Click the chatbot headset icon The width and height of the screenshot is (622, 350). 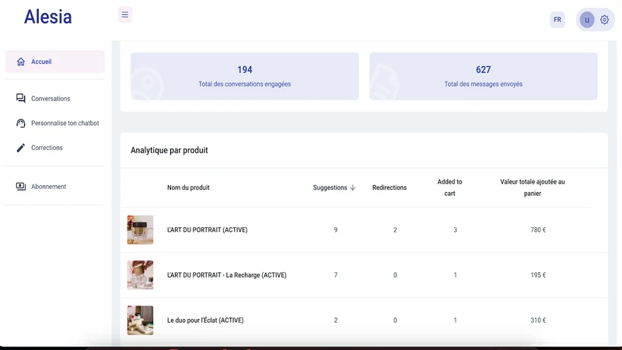(x=21, y=123)
